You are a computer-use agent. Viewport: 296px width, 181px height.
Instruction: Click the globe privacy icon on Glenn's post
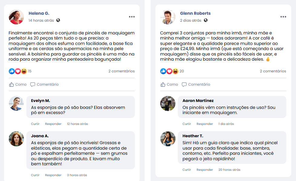tap(206, 21)
